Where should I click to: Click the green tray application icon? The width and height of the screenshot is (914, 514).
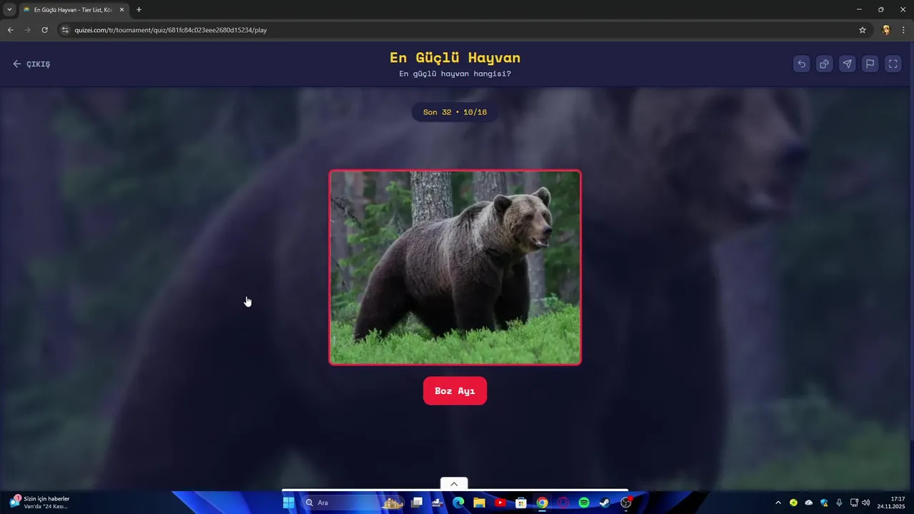(793, 503)
